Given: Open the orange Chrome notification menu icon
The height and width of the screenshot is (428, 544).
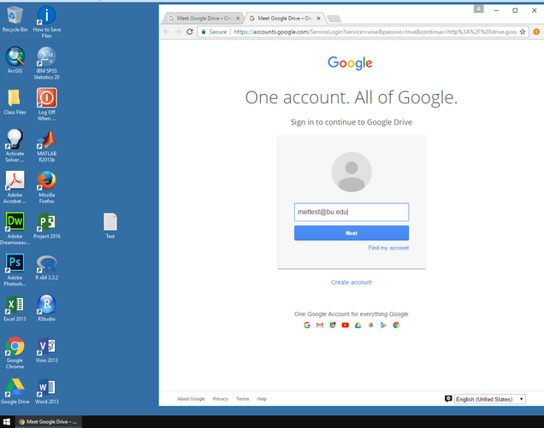Looking at the screenshot, I should tap(536, 32).
